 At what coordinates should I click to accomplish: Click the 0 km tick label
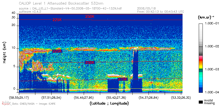14,89
